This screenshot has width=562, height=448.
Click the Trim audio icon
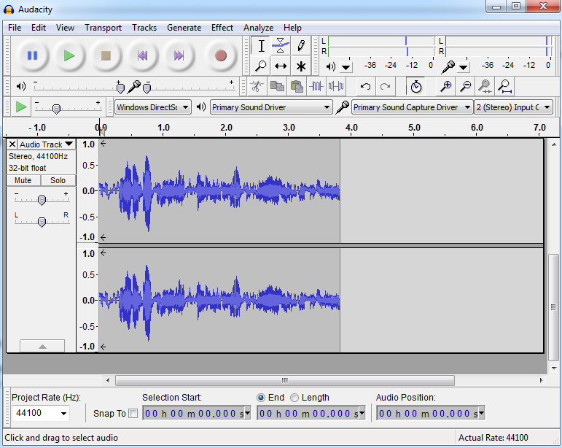[x=316, y=86]
